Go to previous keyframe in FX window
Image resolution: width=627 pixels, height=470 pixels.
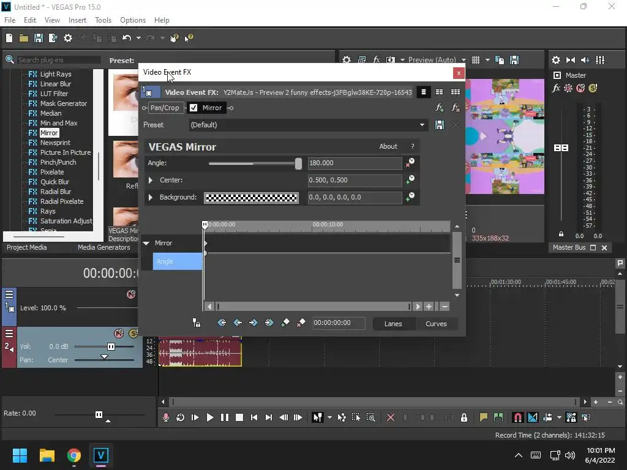(238, 323)
